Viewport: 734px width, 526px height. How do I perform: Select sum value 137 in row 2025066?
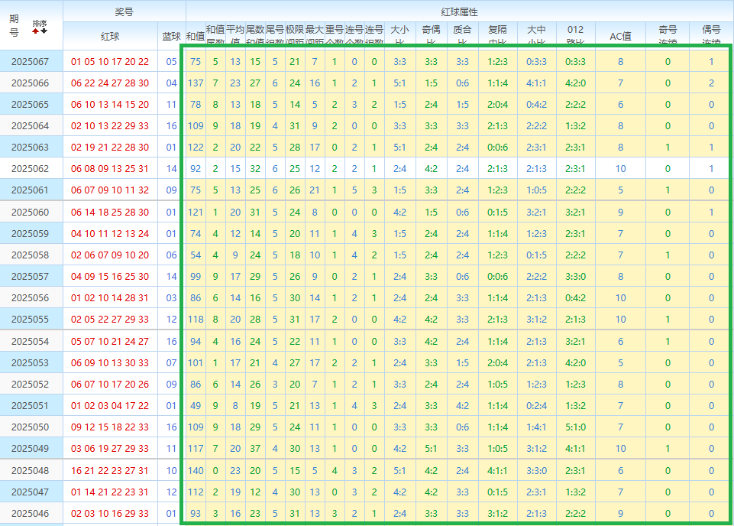196,83
